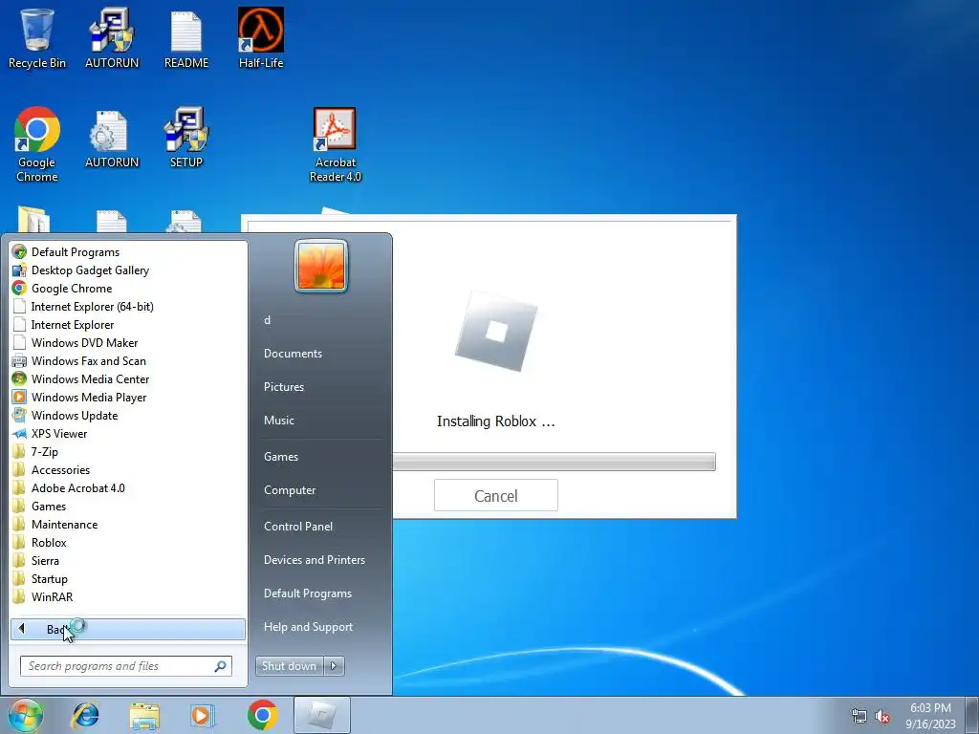Expand the Games folder in programs list
The width and height of the screenshot is (979, 734).
tap(128, 507)
